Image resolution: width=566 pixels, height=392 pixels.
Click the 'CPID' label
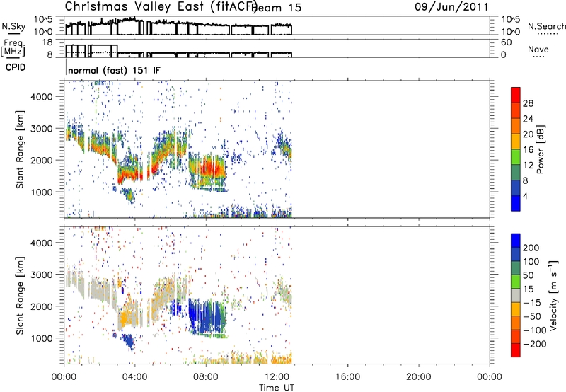[x=16, y=67]
